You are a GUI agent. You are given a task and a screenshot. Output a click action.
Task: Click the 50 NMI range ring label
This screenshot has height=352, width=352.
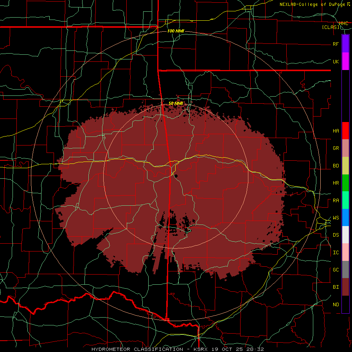[x=176, y=103]
